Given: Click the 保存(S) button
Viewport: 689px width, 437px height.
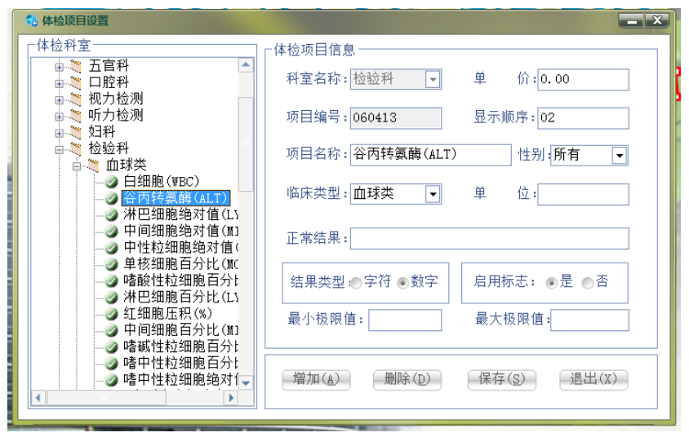Looking at the screenshot, I should [x=502, y=380].
